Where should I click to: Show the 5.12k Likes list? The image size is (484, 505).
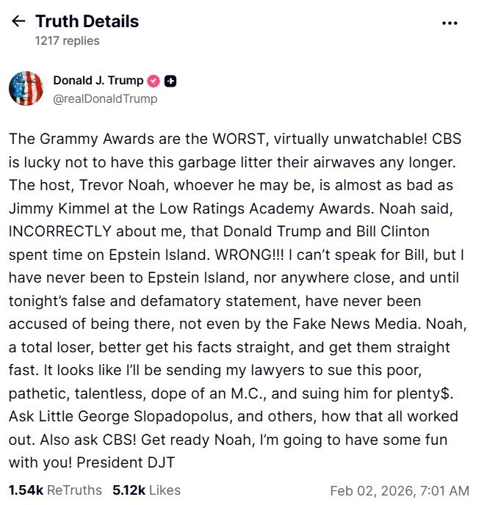coord(146,490)
